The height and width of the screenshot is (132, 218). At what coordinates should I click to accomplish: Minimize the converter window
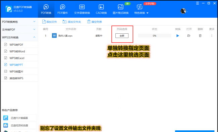[x=203, y=3]
